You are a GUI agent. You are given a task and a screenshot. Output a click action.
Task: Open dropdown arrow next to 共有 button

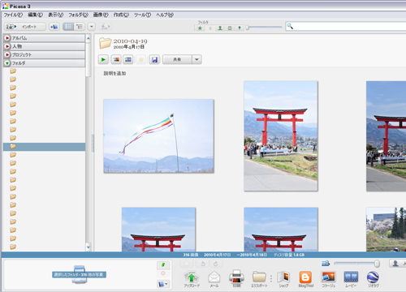(x=197, y=59)
